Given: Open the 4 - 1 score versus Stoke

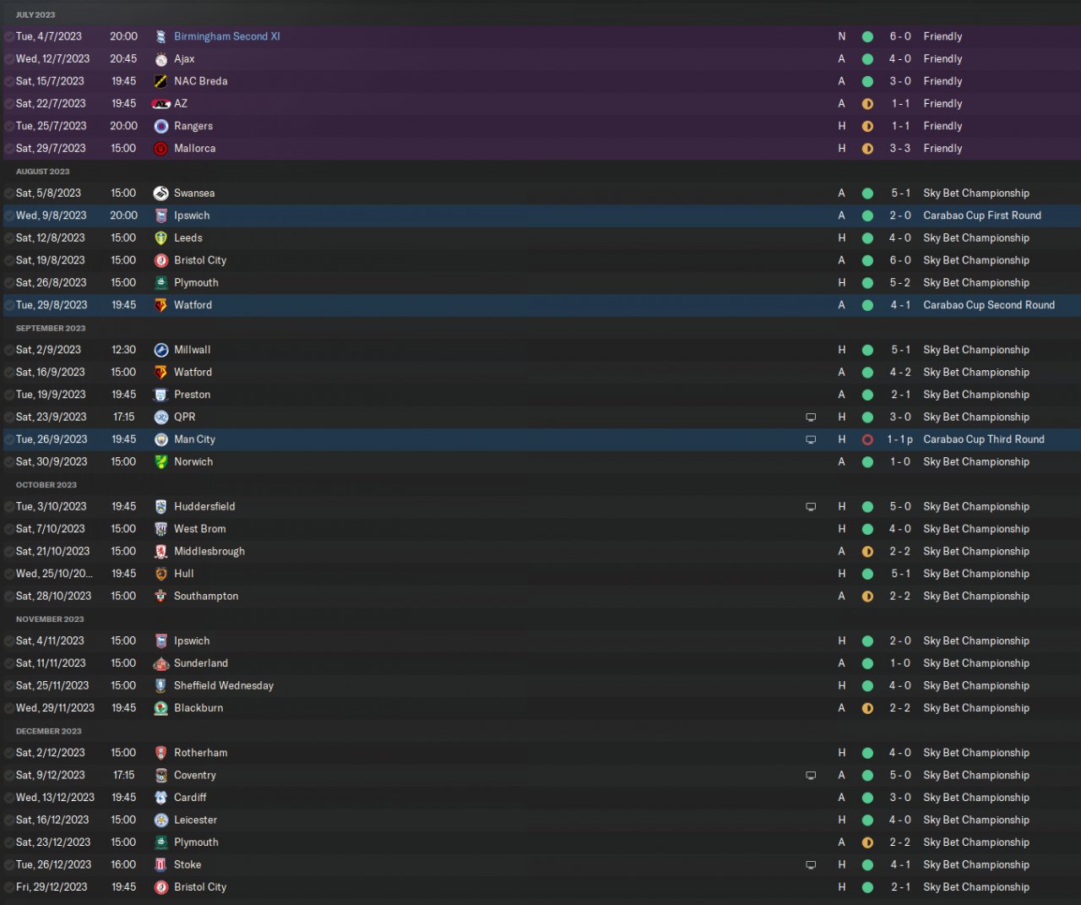Looking at the screenshot, I should click(x=900, y=864).
